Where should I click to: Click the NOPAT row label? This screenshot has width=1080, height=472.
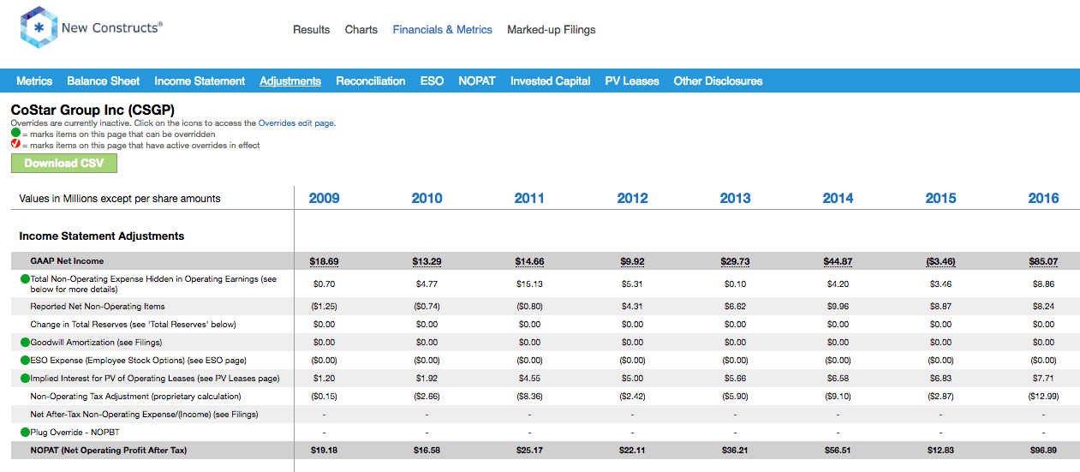point(108,451)
